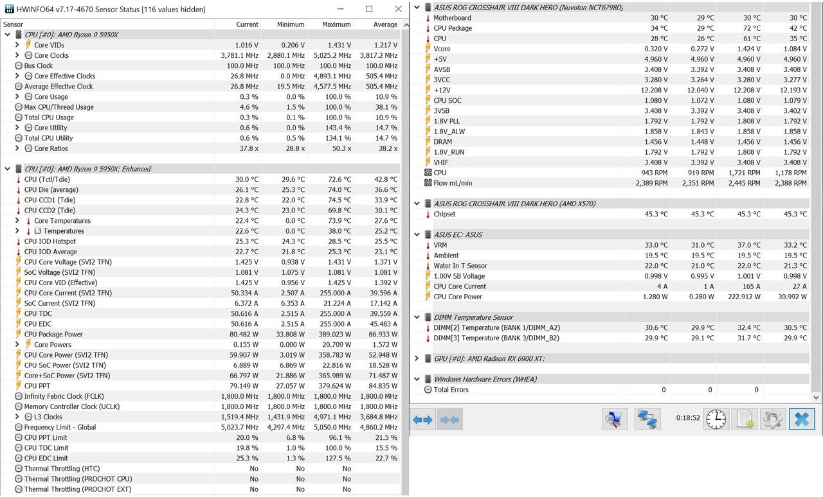This screenshot has height=497, width=823.
Task: Collapse the DIMM Temperature Sensor group
Action: tap(416, 317)
